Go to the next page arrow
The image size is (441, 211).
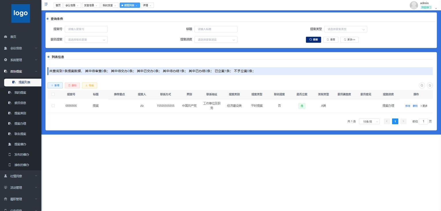[x=403, y=121]
